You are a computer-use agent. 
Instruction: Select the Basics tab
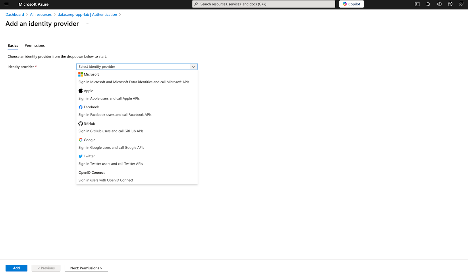[x=13, y=46]
